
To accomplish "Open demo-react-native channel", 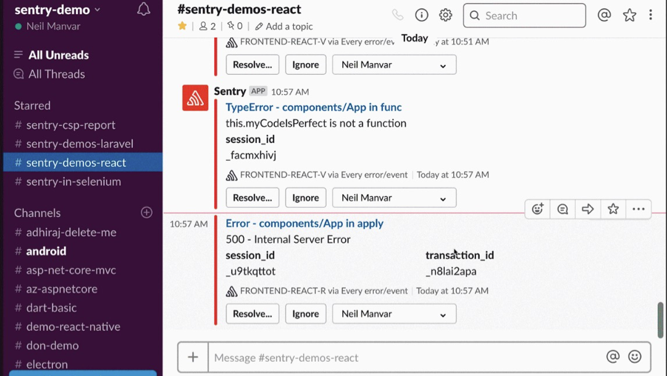I will (83, 327).
